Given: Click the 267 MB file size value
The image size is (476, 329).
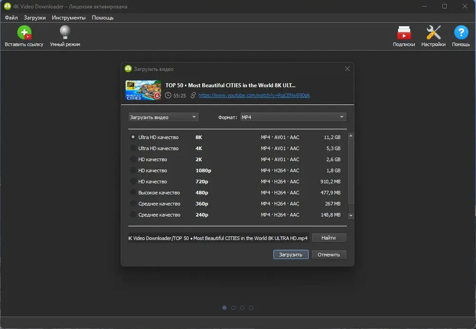Looking at the screenshot, I should [x=333, y=204].
